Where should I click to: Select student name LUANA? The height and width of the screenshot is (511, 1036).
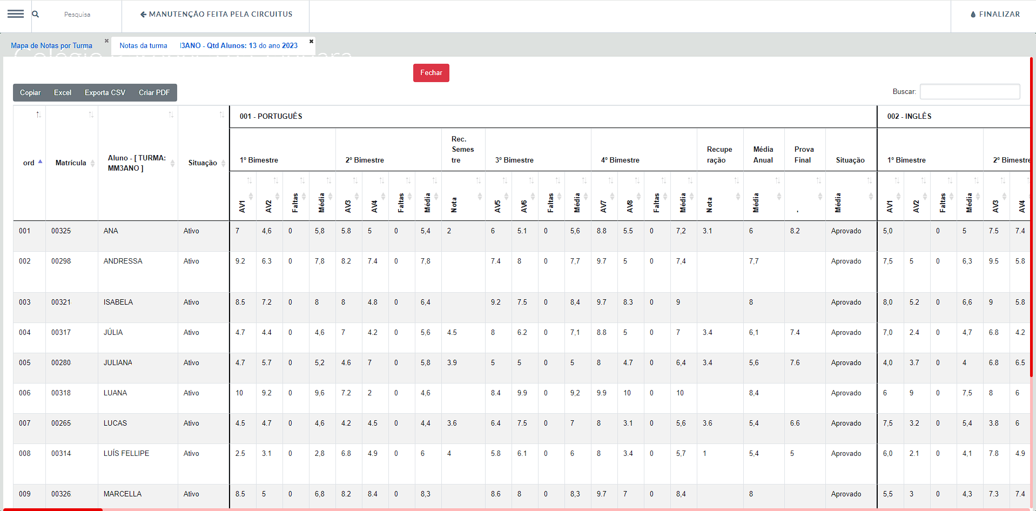115,393
